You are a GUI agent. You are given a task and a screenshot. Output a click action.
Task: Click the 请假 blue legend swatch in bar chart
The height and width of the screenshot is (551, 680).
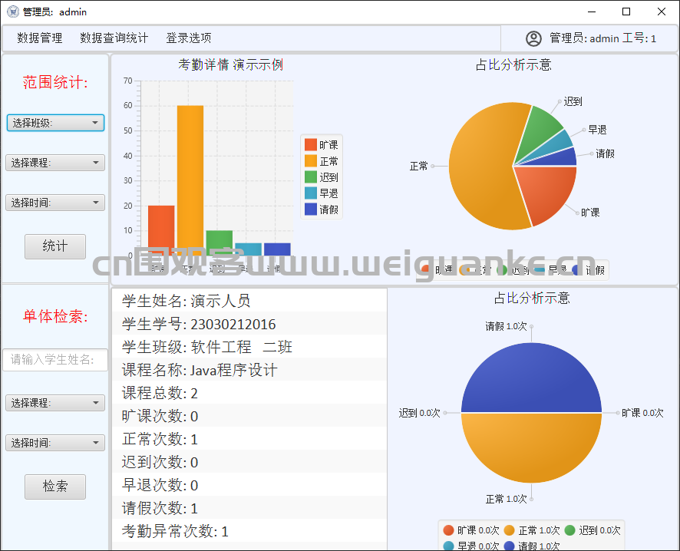(311, 209)
